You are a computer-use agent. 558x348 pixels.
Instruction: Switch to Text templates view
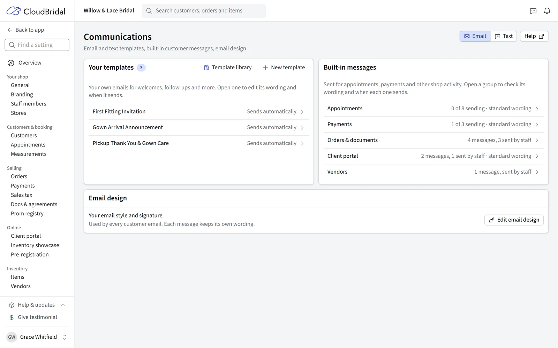point(504,36)
